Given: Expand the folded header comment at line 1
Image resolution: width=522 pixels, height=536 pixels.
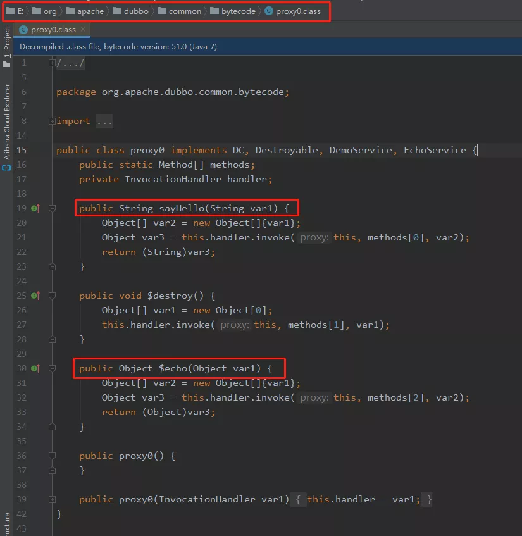Looking at the screenshot, I should pos(52,63).
